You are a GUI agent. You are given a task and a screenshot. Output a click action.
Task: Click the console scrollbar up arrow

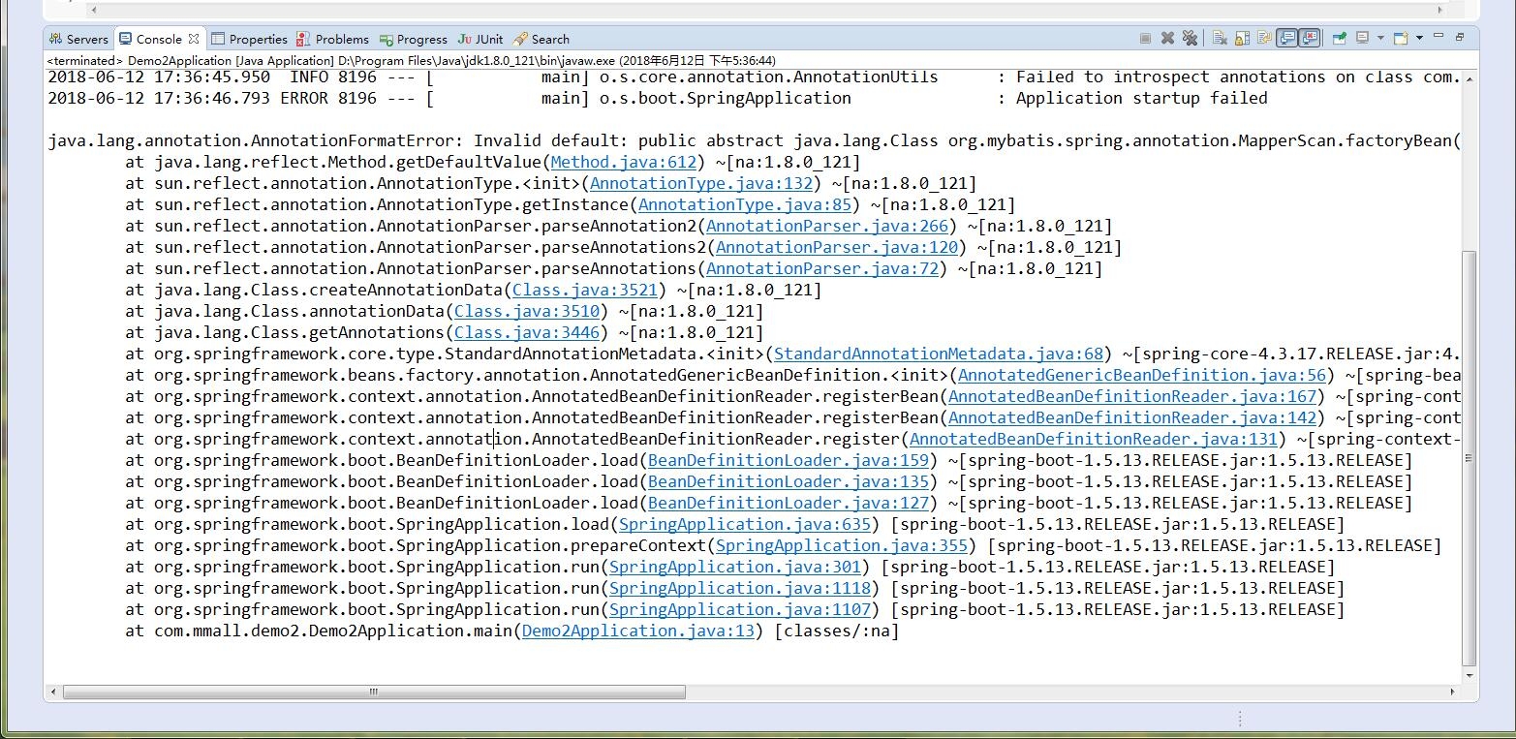coord(1470,77)
